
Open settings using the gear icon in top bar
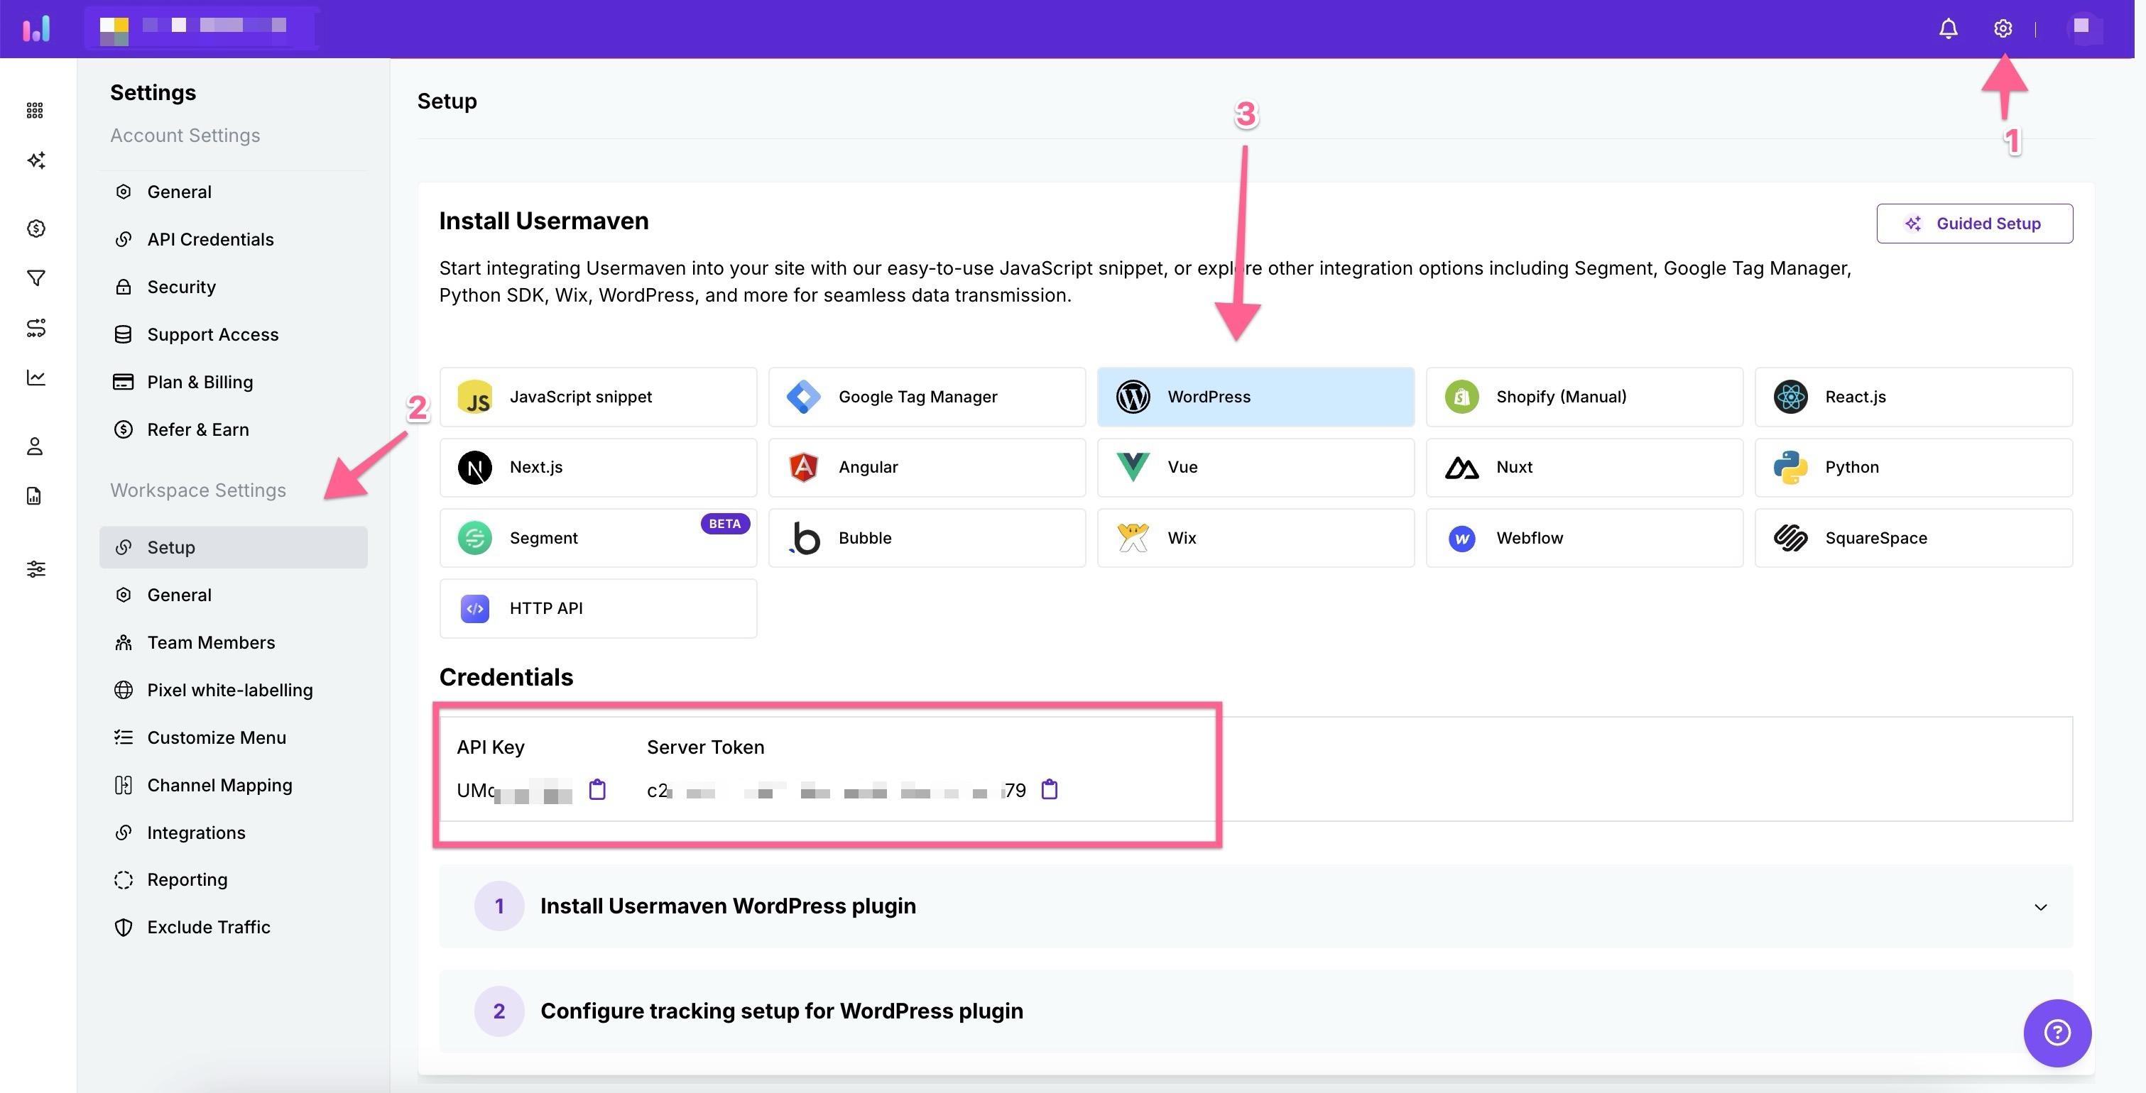[2003, 28]
